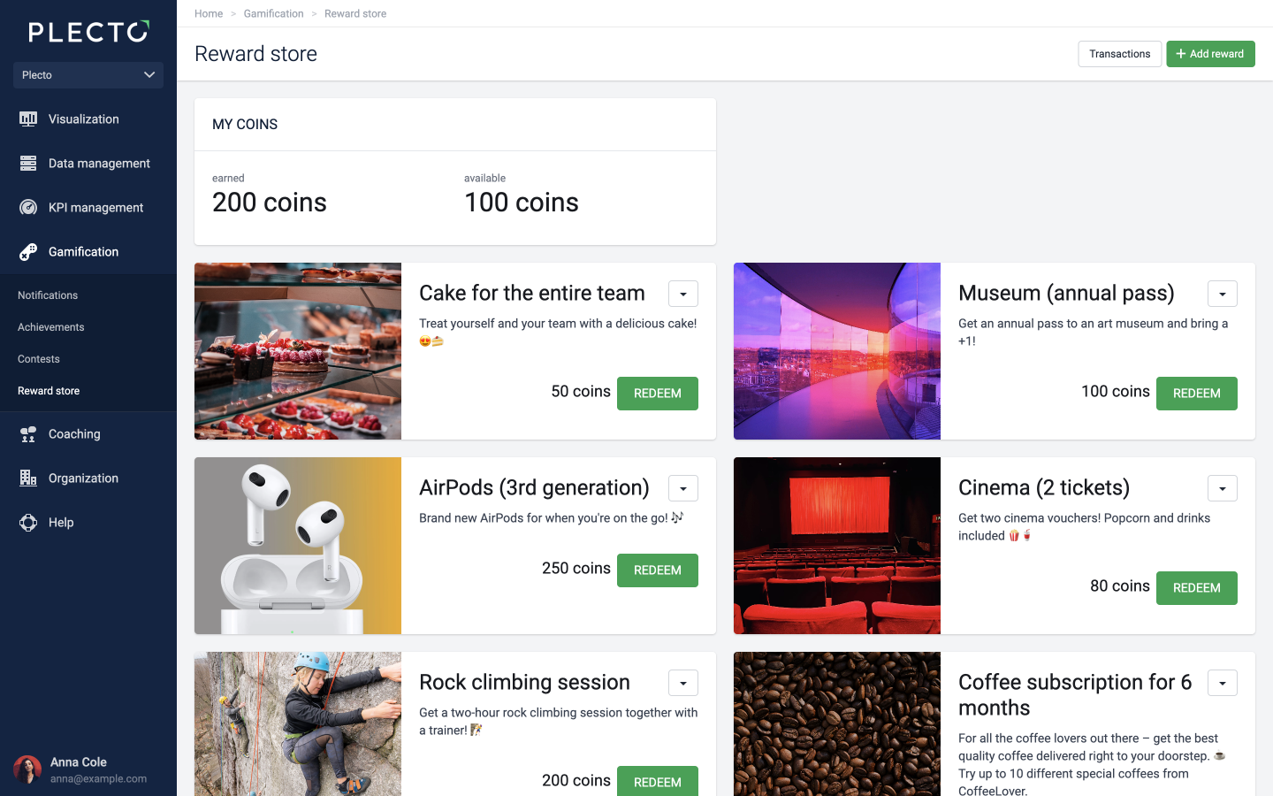Screen dimensions: 1273x796
Task: Select Gamification in the sidebar
Action: coord(88,251)
